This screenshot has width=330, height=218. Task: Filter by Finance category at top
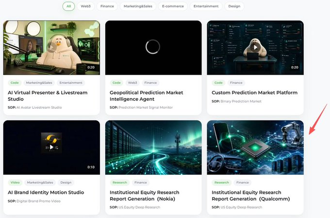[107, 6]
